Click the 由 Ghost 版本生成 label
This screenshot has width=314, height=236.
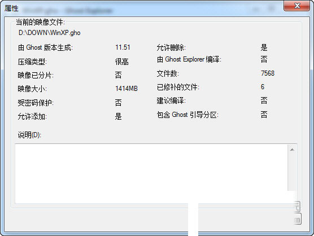click(x=45, y=47)
